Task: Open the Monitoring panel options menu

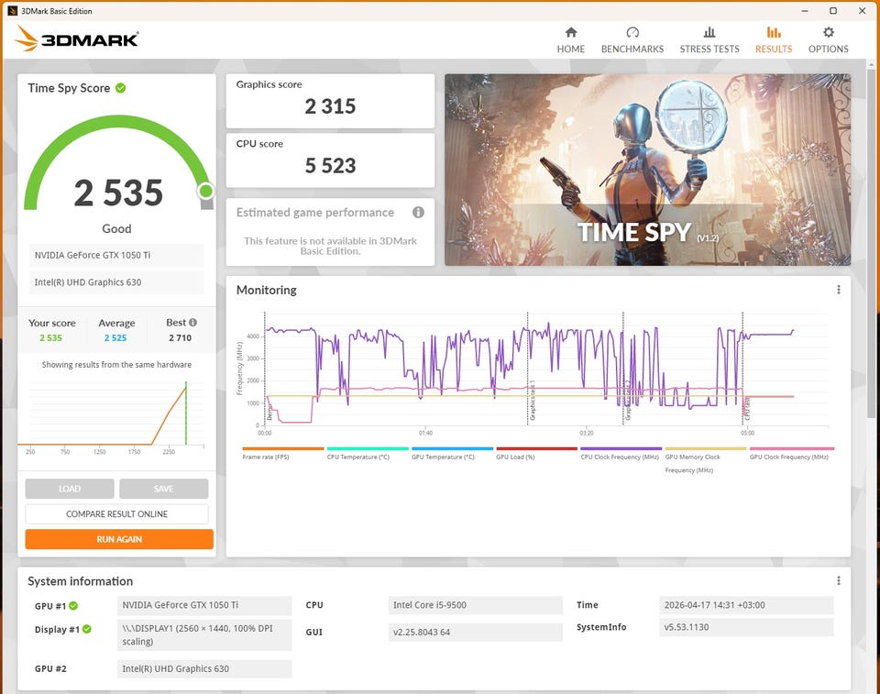Action: pos(839,289)
